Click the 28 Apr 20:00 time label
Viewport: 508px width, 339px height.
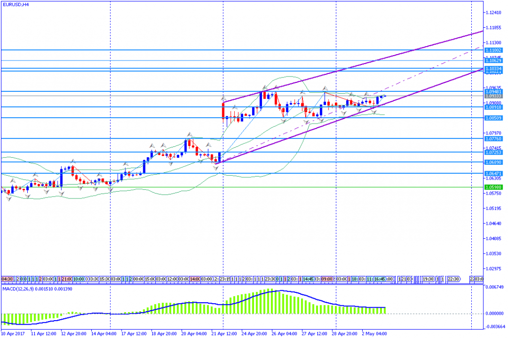(345, 334)
